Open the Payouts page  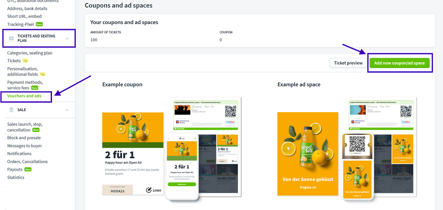coord(15,170)
